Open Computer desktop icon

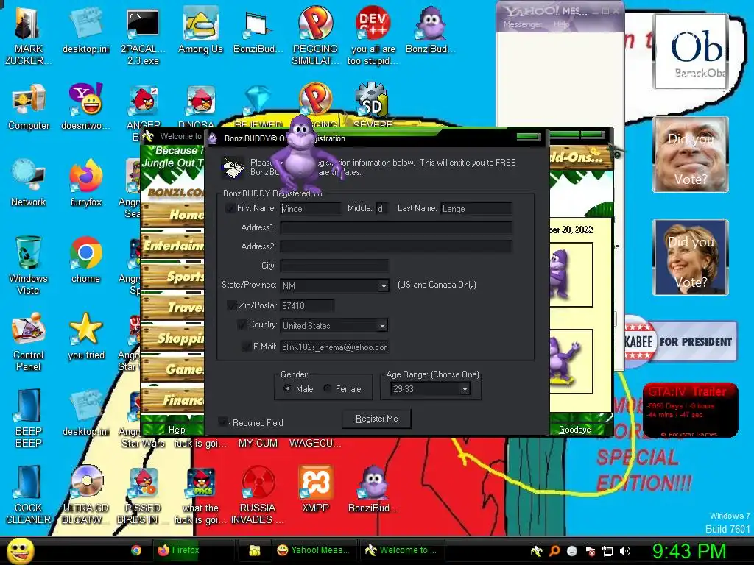click(29, 107)
